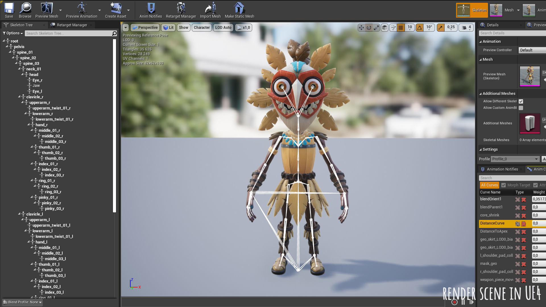Screen dimensions: 546x307
Task: Click the Create Asset toolbar icon
Action: [116, 10]
